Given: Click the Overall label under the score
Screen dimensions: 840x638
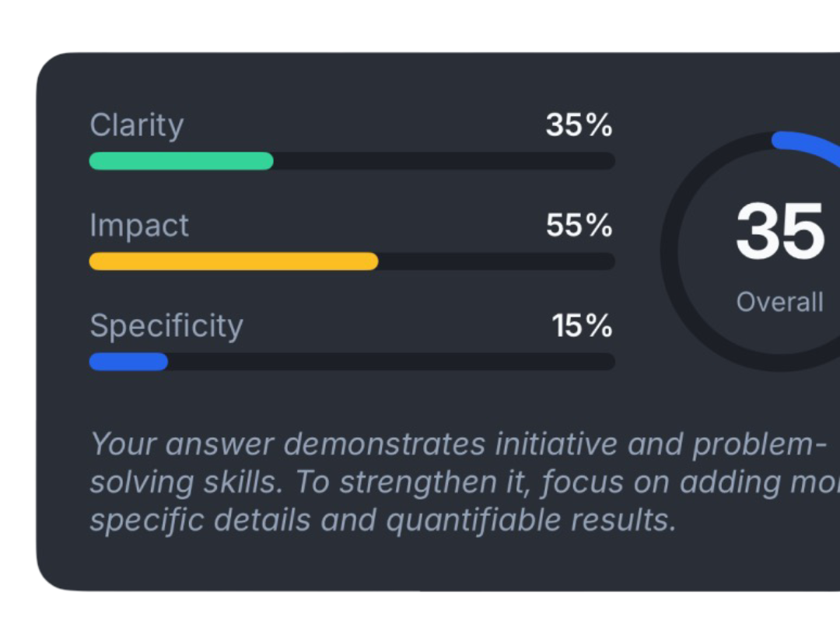Looking at the screenshot, I should [x=779, y=302].
